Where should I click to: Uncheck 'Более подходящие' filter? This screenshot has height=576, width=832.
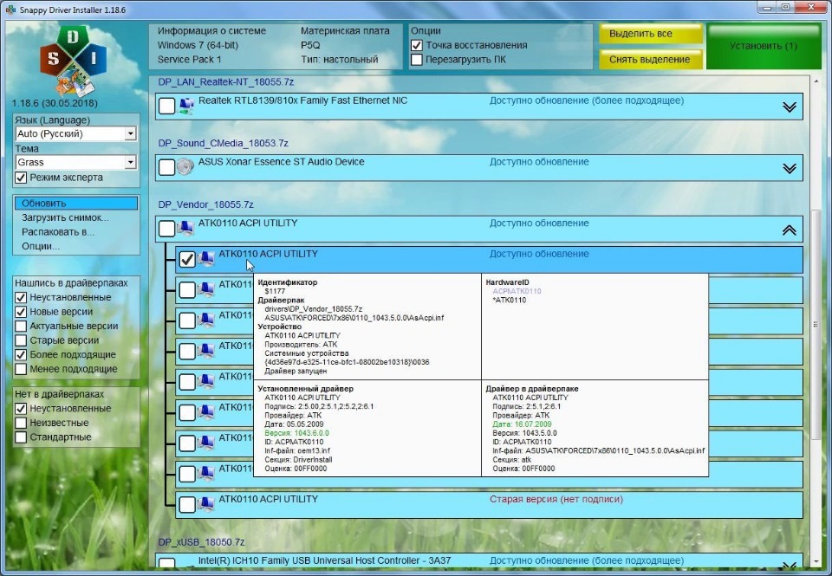pyautogui.click(x=21, y=355)
